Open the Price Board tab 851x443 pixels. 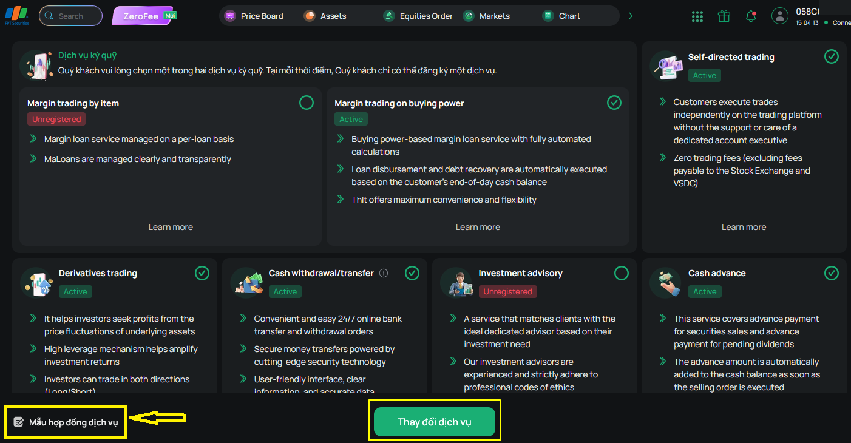coord(254,16)
